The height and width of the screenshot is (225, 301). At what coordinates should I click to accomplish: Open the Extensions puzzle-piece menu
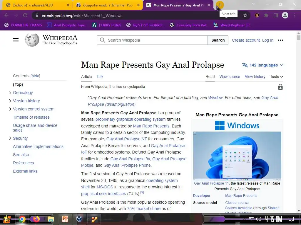click(266, 15)
